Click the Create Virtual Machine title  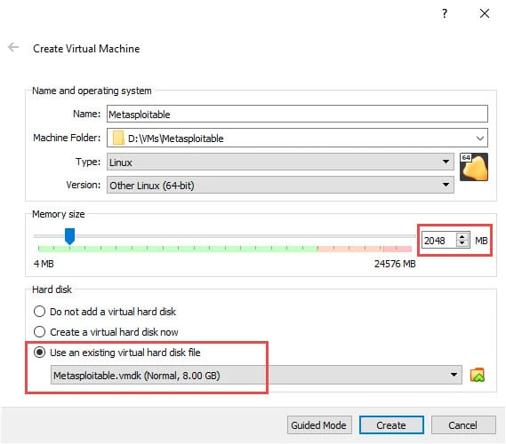86,49
